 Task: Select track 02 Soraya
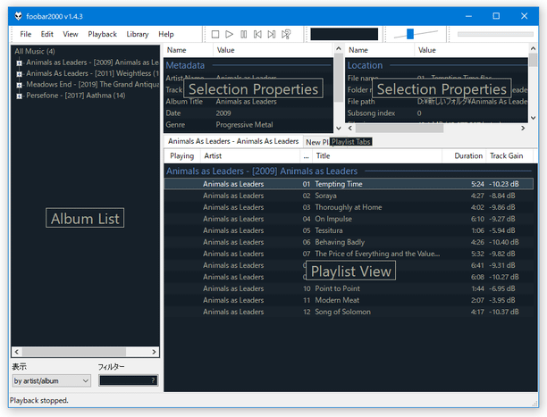(349, 196)
